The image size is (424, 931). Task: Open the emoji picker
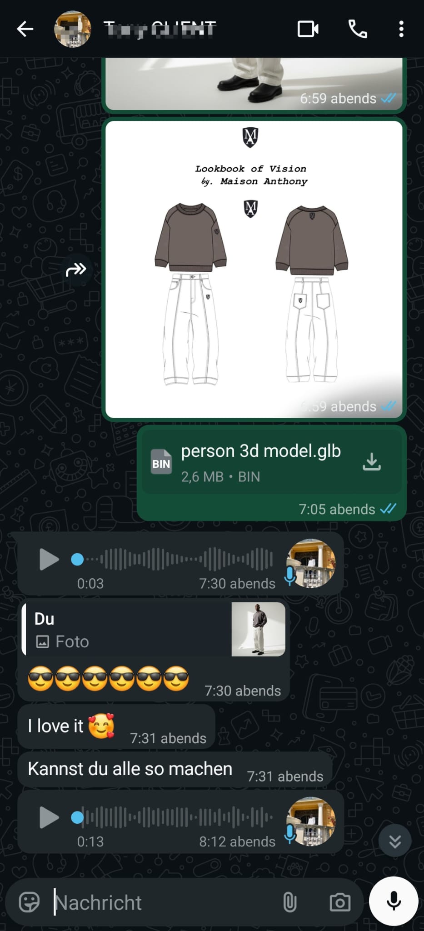coord(30,902)
